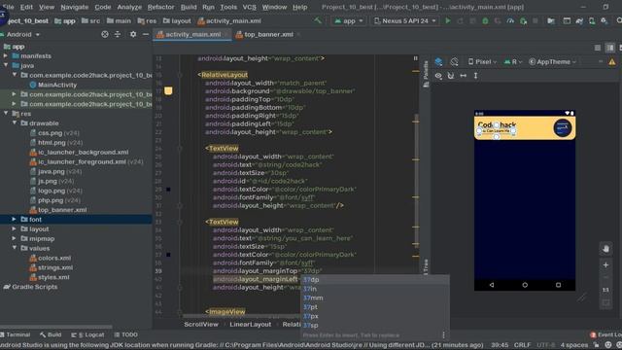Collapse the drawable folder
This screenshot has height=350, width=622.
(x=15, y=123)
